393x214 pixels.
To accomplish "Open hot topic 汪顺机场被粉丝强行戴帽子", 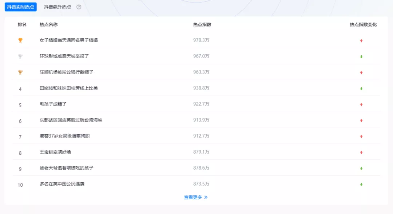I will coord(67,72).
